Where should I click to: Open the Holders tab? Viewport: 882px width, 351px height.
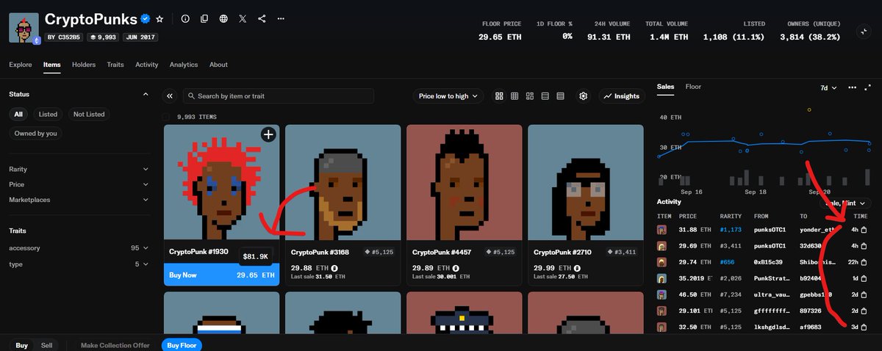point(84,65)
